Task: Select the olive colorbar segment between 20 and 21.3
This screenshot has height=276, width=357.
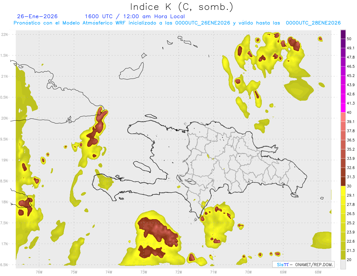Action: pos(343,255)
